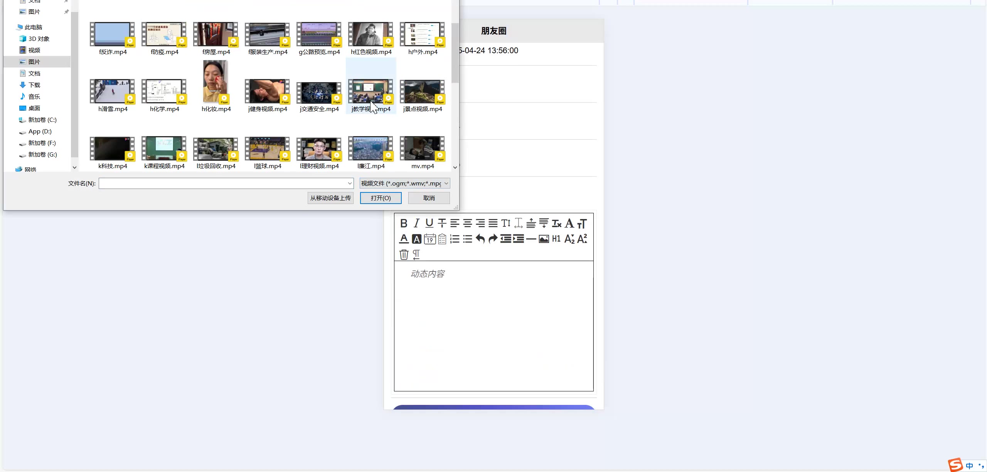The width and height of the screenshot is (987, 472).
Task: Select 新加卷 (F:) drive in sidebar
Action: pyautogui.click(x=42, y=143)
